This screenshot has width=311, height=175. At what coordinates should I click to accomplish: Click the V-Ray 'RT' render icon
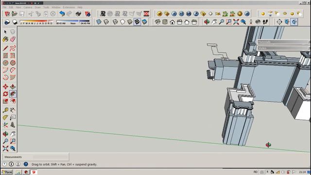181,14
